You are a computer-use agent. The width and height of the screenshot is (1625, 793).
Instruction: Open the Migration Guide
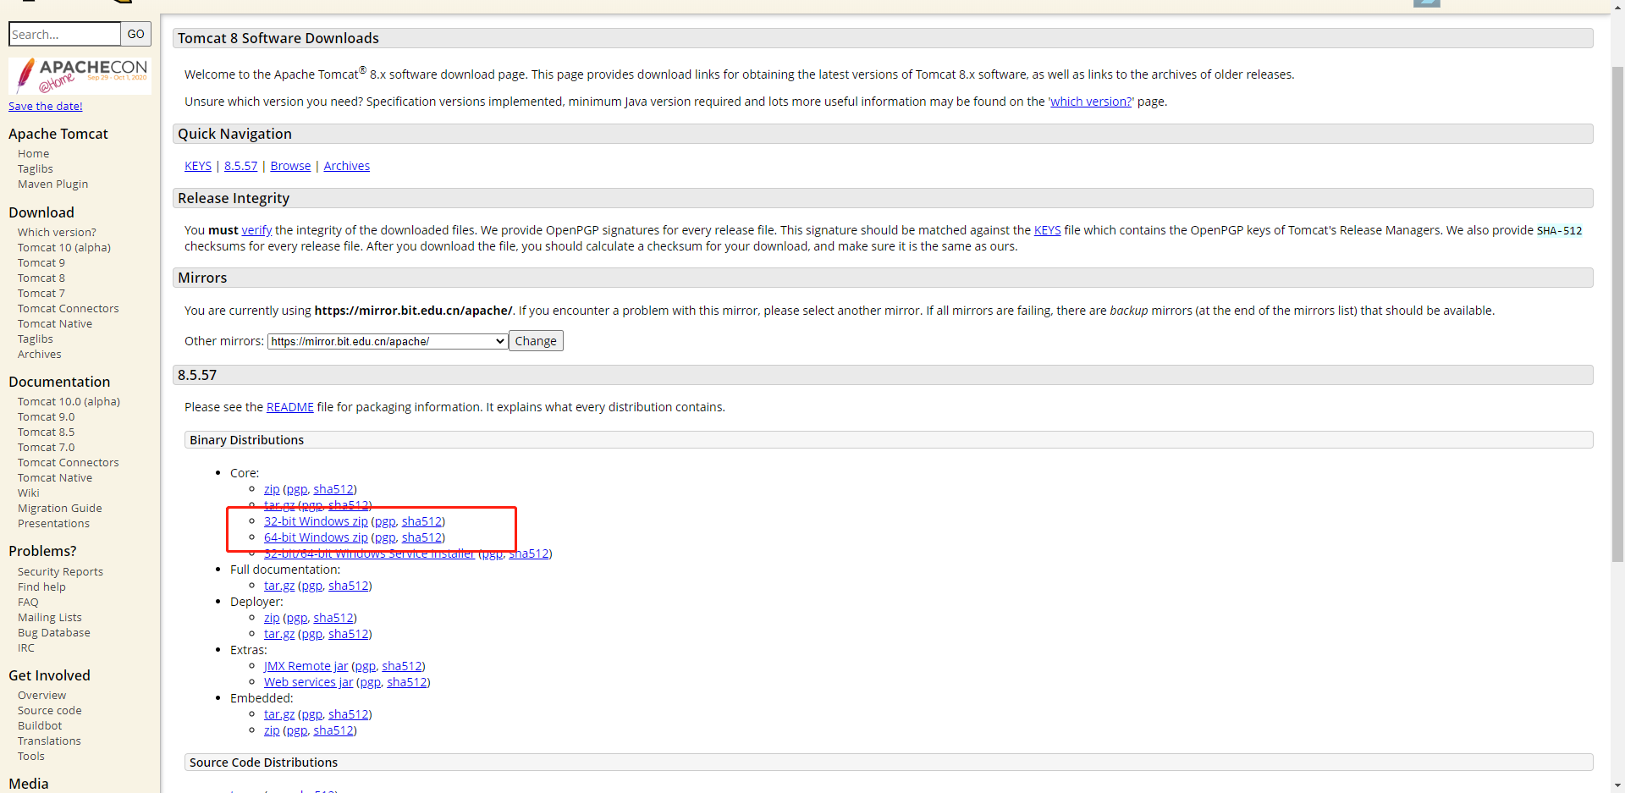[x=60, y=509]
